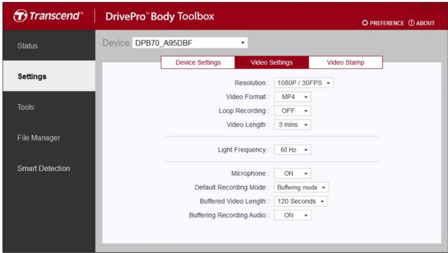Click the Transcend logo
Viewport: 448px width, 253px height.
coord(48,16)
